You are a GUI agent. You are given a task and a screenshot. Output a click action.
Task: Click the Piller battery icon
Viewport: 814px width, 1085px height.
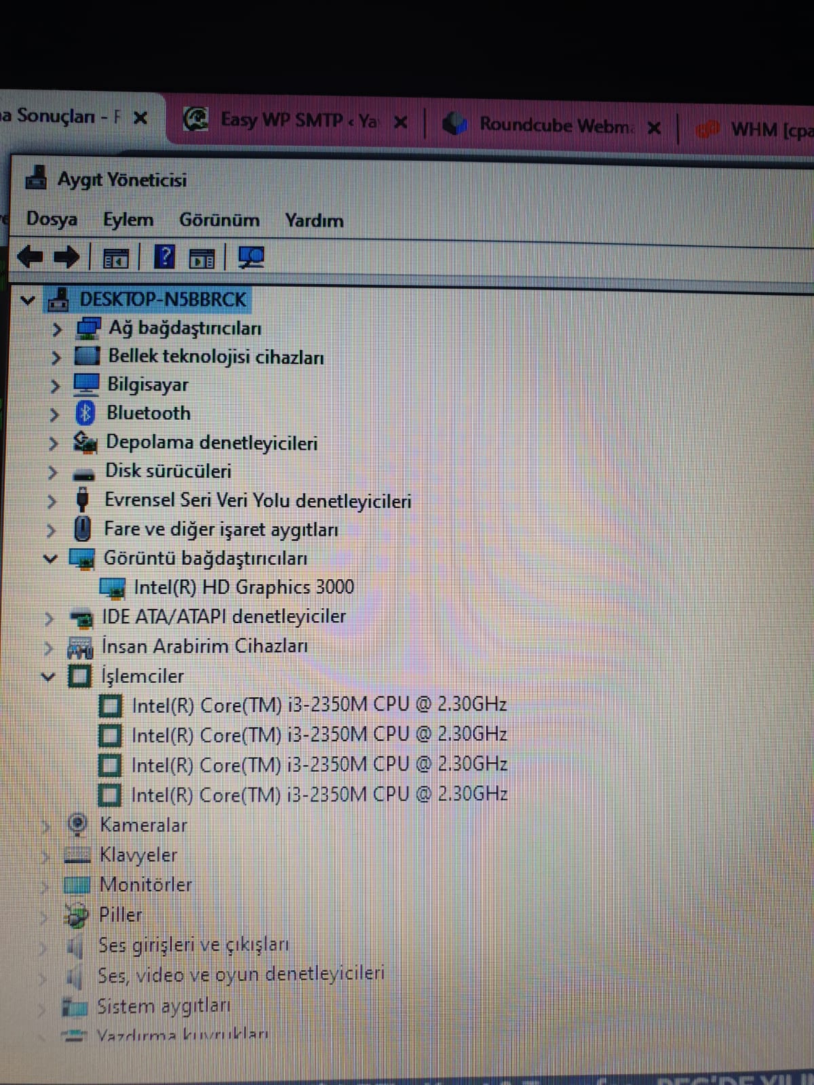[76, 915]
